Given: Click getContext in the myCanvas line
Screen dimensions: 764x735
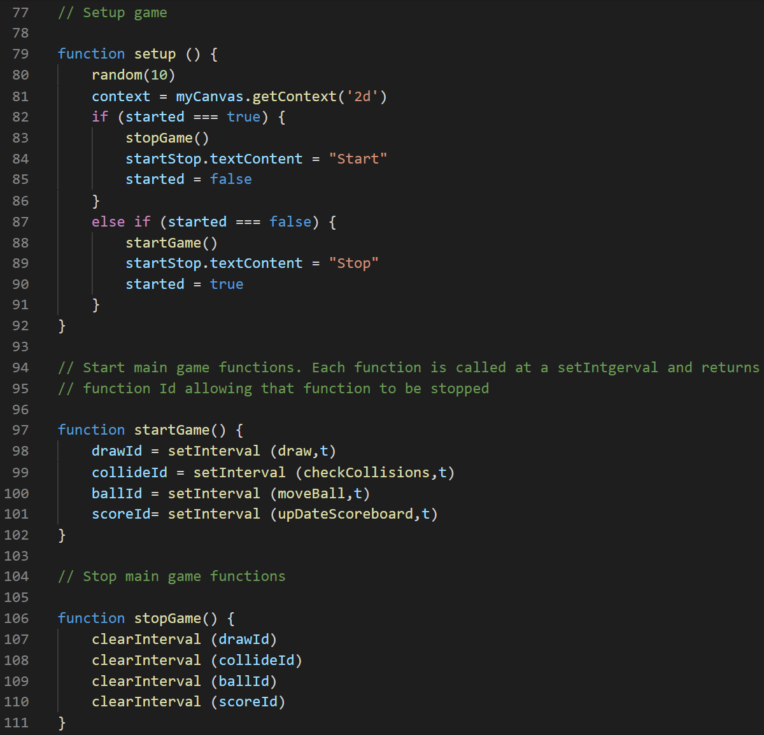Looking at the screenshot, I should [294, 97].
